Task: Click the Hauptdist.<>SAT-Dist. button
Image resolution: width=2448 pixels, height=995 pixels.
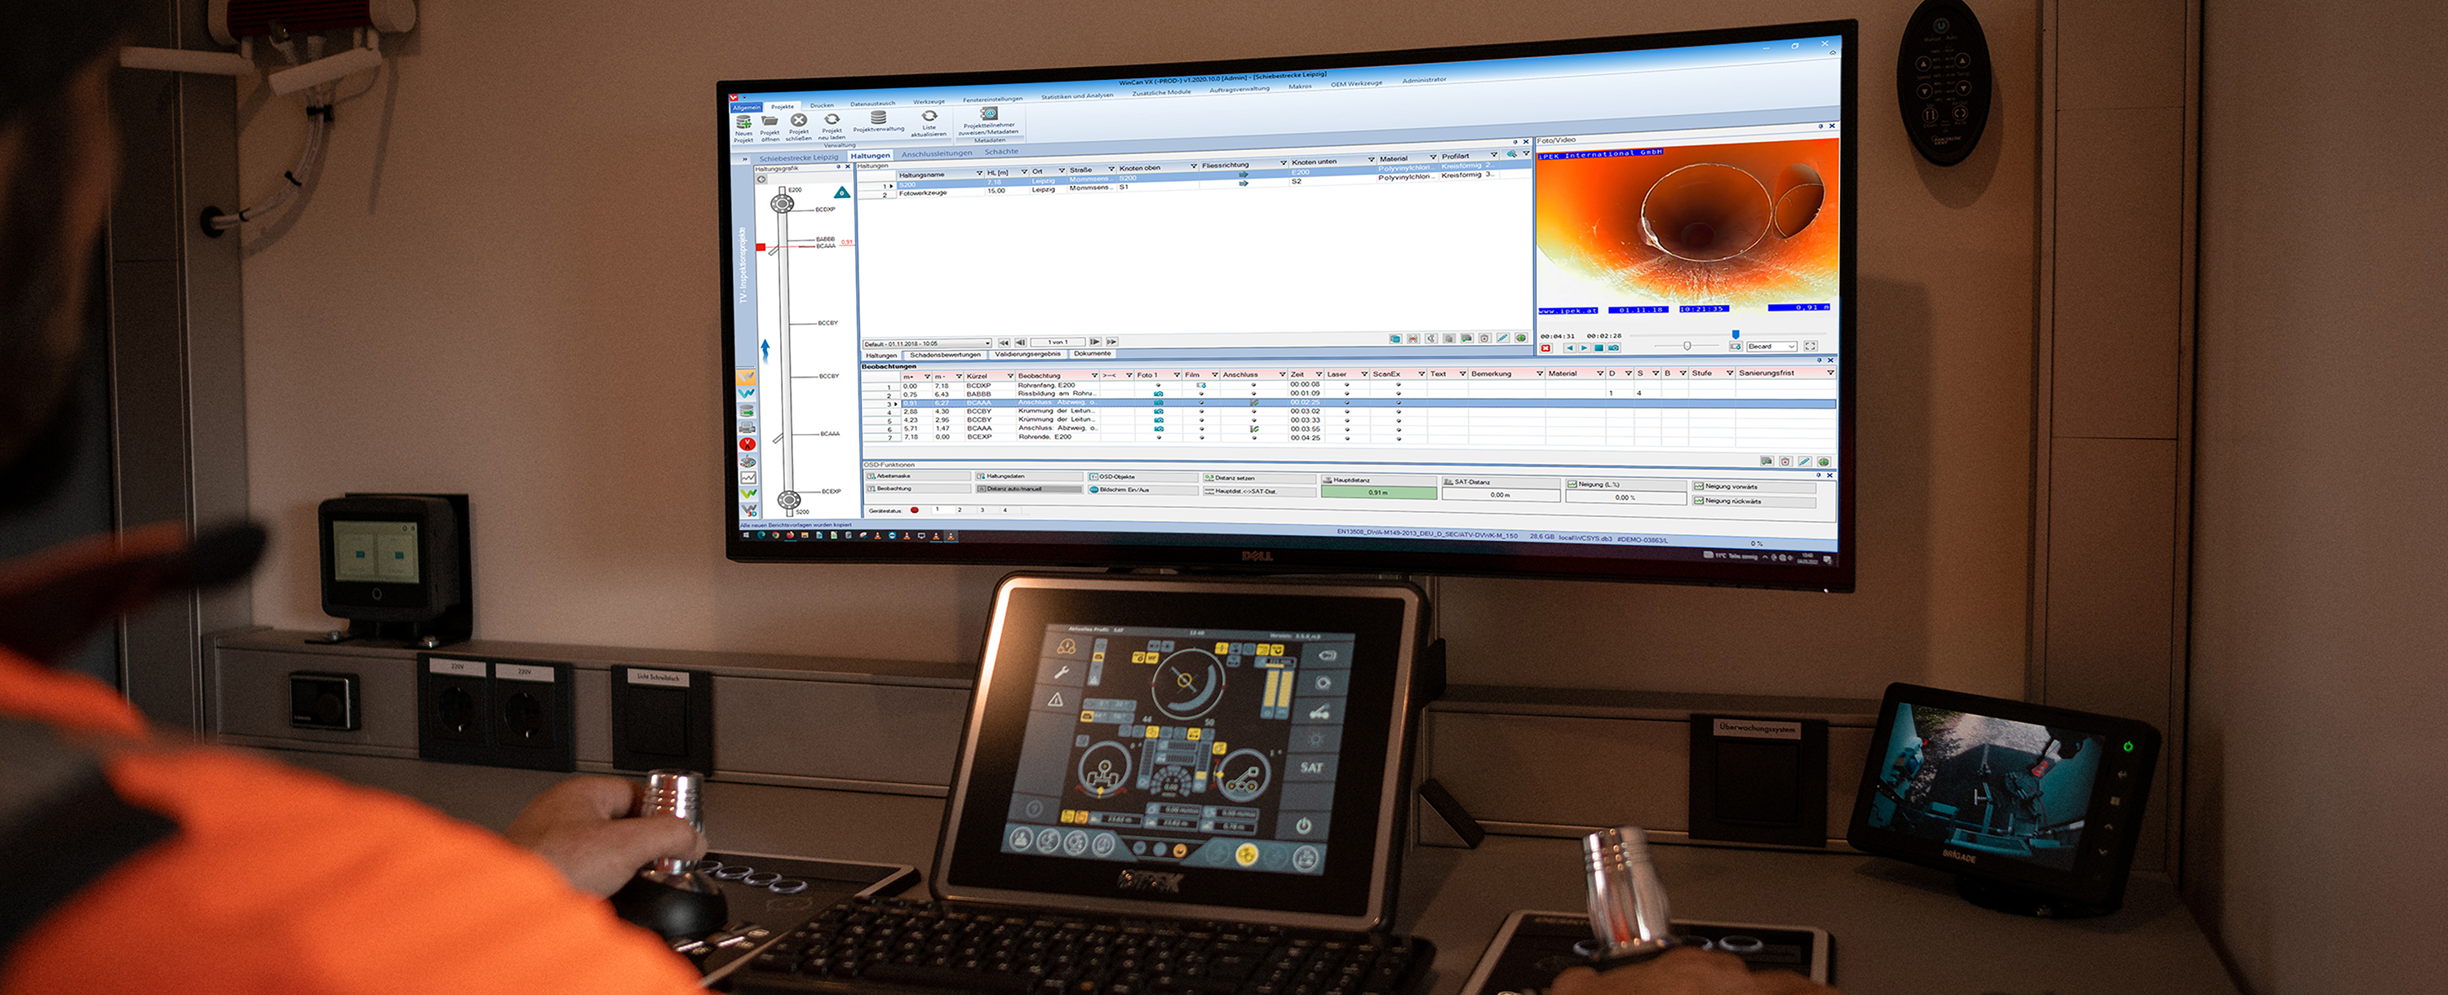Action: (1260, 491)
